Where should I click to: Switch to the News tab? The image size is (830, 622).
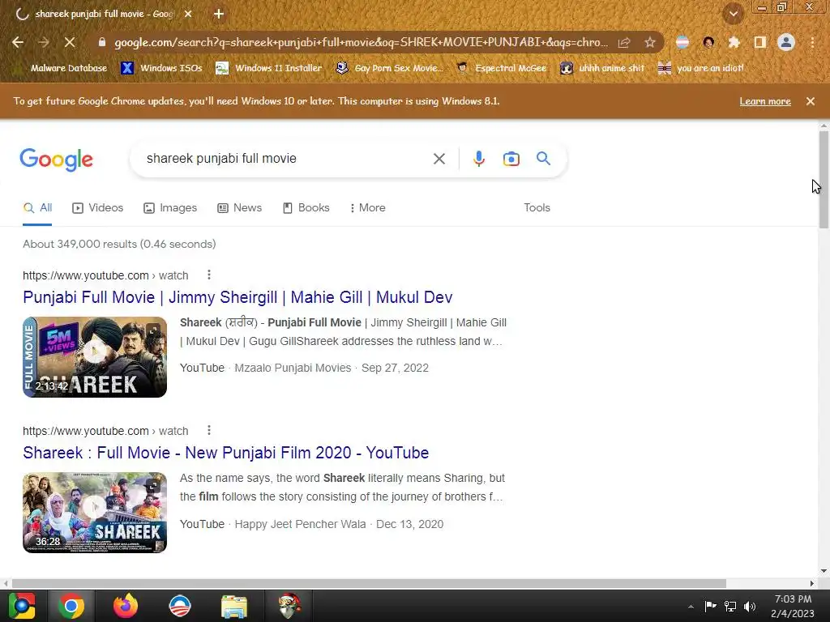[x=239, y=208]
